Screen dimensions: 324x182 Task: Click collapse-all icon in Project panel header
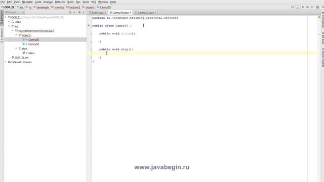click(x=74, y=12)
